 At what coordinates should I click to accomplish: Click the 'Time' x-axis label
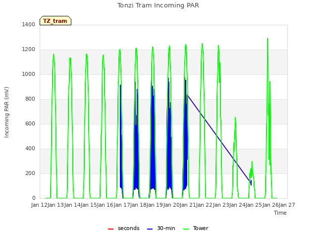click(280, 213)
